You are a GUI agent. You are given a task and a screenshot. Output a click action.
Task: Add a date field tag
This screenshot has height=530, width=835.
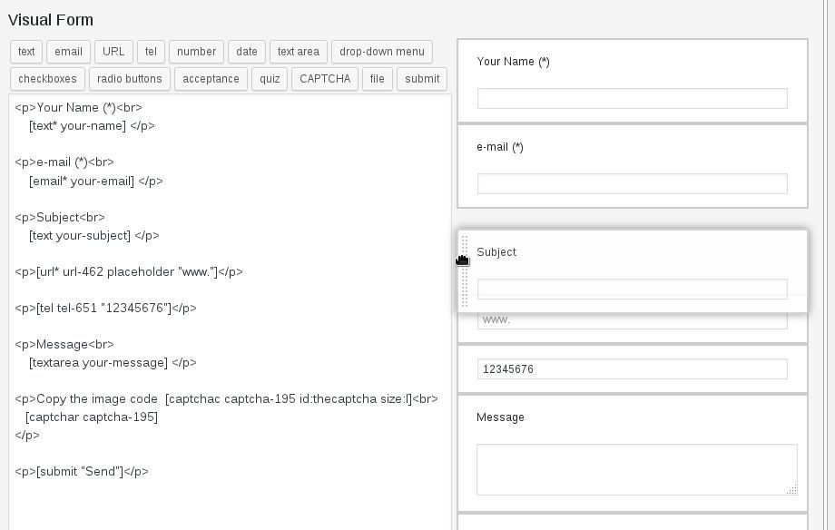[247, 52]
